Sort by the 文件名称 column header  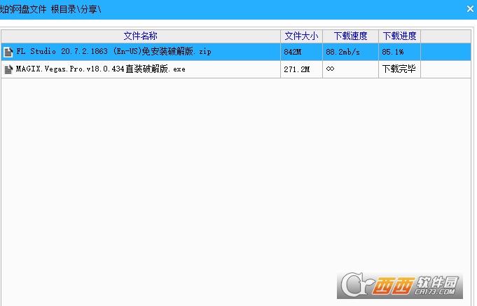[x=141, y=36]
